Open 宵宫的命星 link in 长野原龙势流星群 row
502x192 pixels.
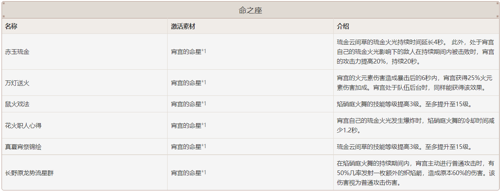click(x=186, y=173)
